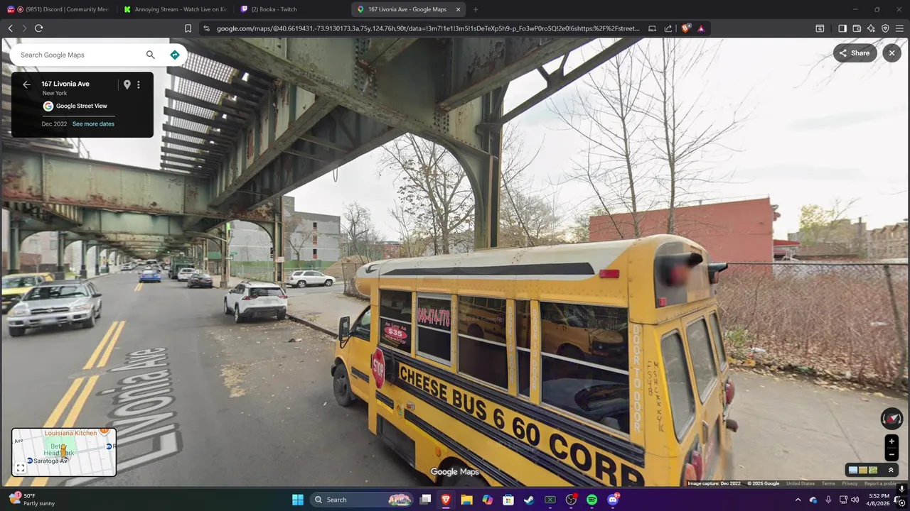Open the three-dot more options menu in the info card
910x511 pixels.
pyautogui.click(x=139, y=84)
